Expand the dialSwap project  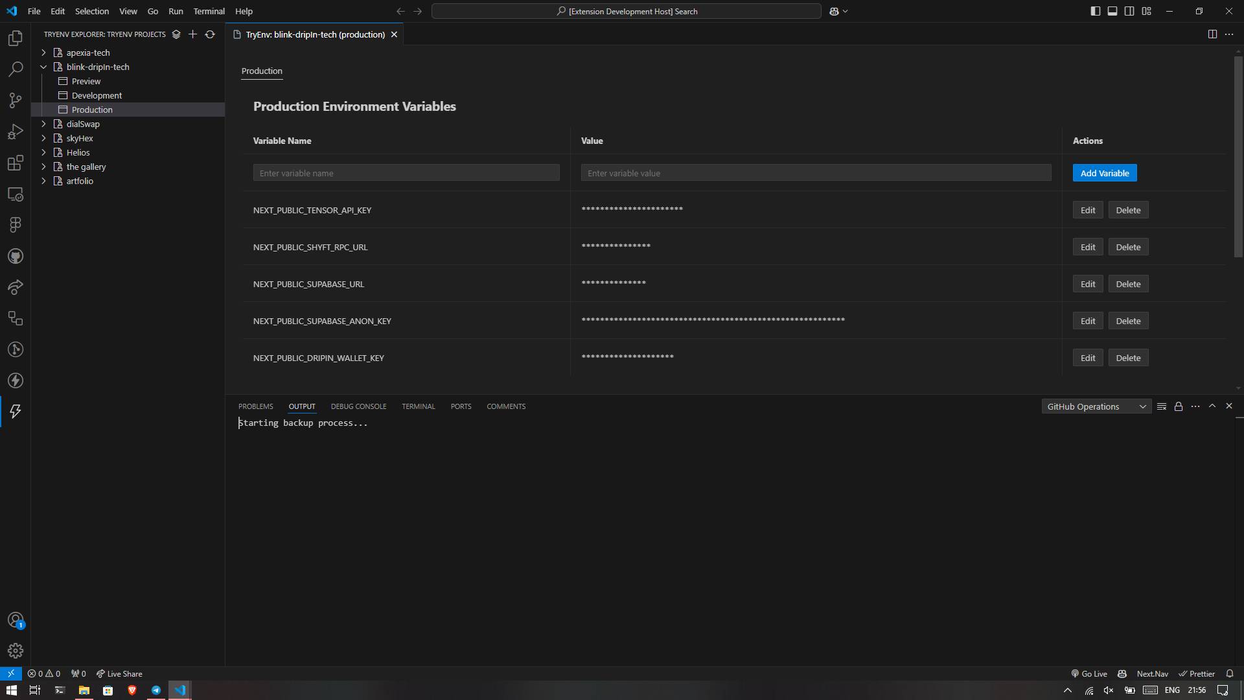click(x=43, y=124)
